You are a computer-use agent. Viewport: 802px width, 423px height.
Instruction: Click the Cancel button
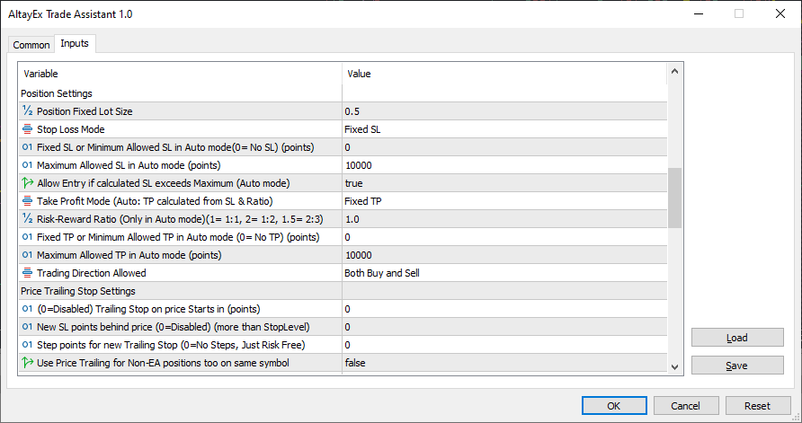tap(686, 406)
